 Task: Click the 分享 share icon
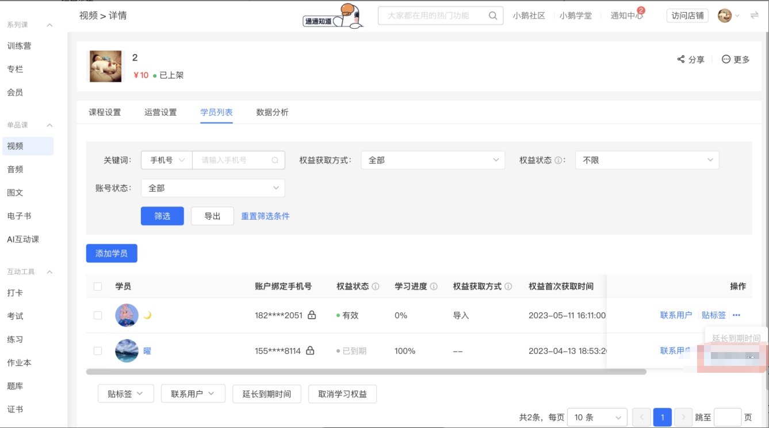(x=682, y=59)
